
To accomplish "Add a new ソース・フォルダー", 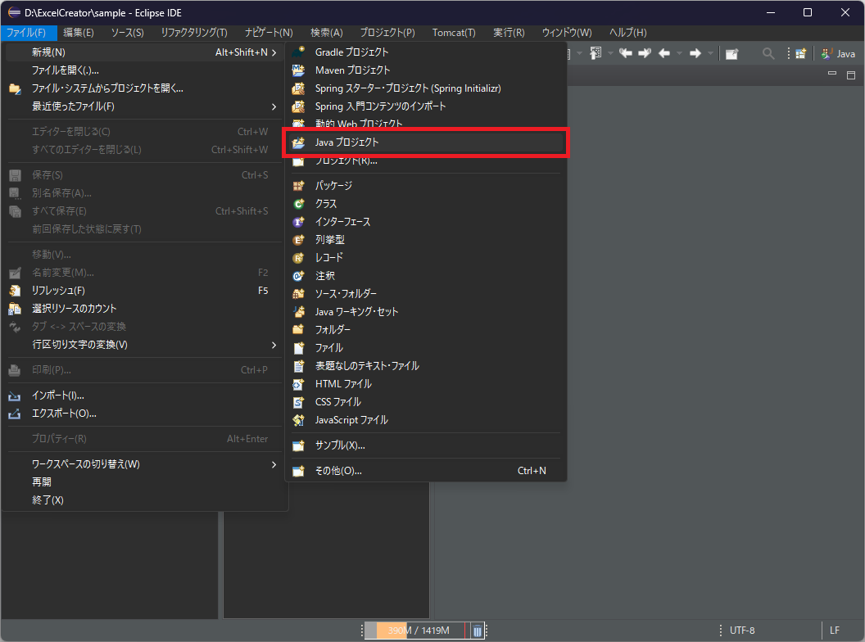I will 425,294.
